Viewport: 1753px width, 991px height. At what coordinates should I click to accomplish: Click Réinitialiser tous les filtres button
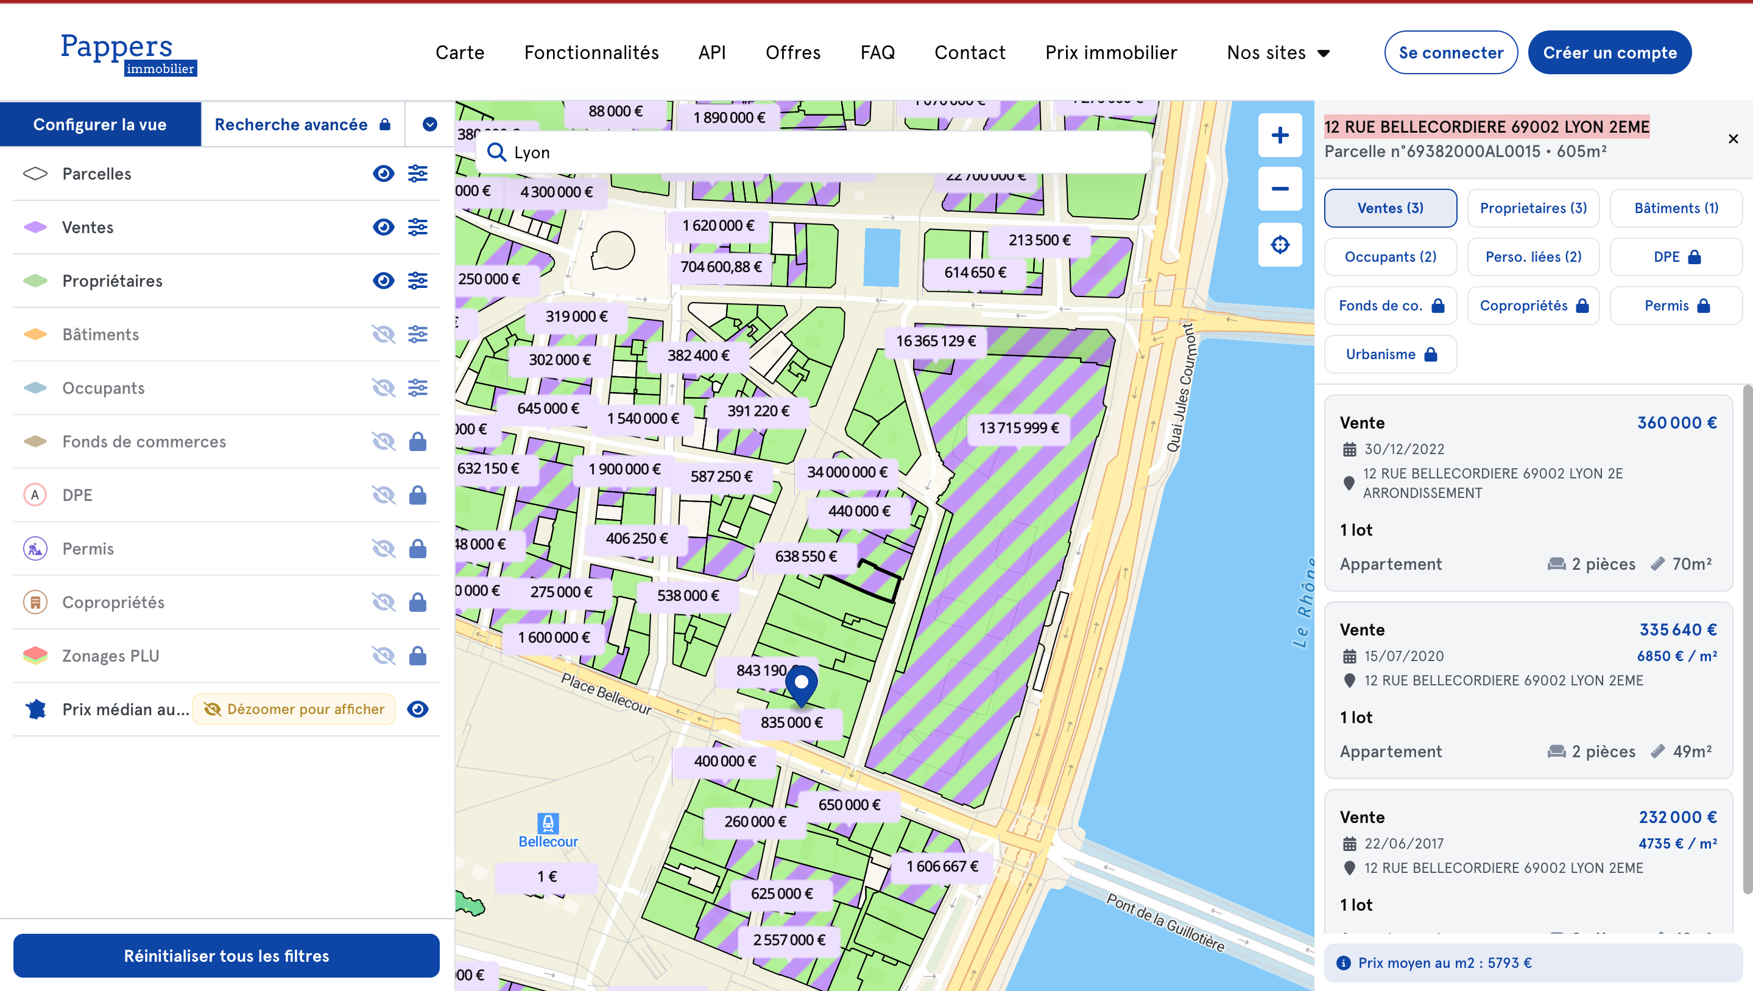226,955
